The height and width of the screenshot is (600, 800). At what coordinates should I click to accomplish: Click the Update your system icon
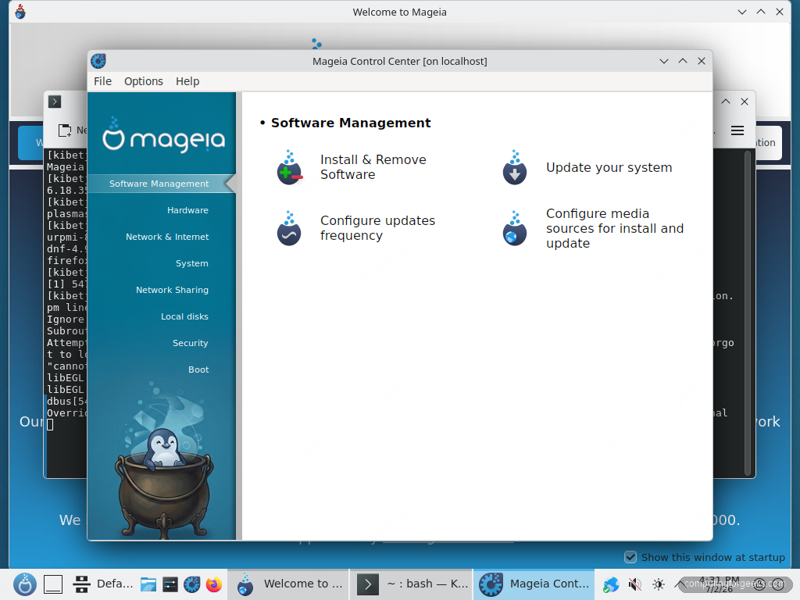pos(515,168)
